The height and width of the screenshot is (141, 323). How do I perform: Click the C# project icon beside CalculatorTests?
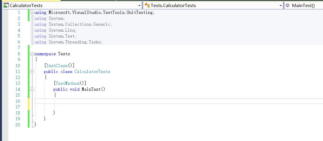click(x=5, y=5)
